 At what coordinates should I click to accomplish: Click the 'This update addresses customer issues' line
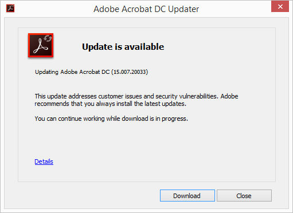(136, 96)
